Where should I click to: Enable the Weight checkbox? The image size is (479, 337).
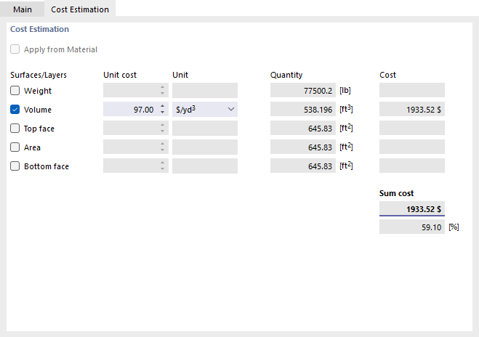[15, 91]
